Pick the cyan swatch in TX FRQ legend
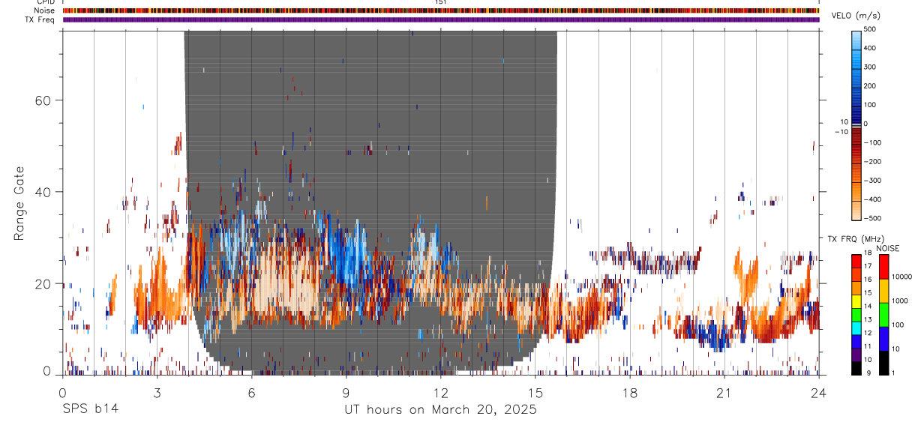This screenshot has width=921, height=425. tap(856, 327)
